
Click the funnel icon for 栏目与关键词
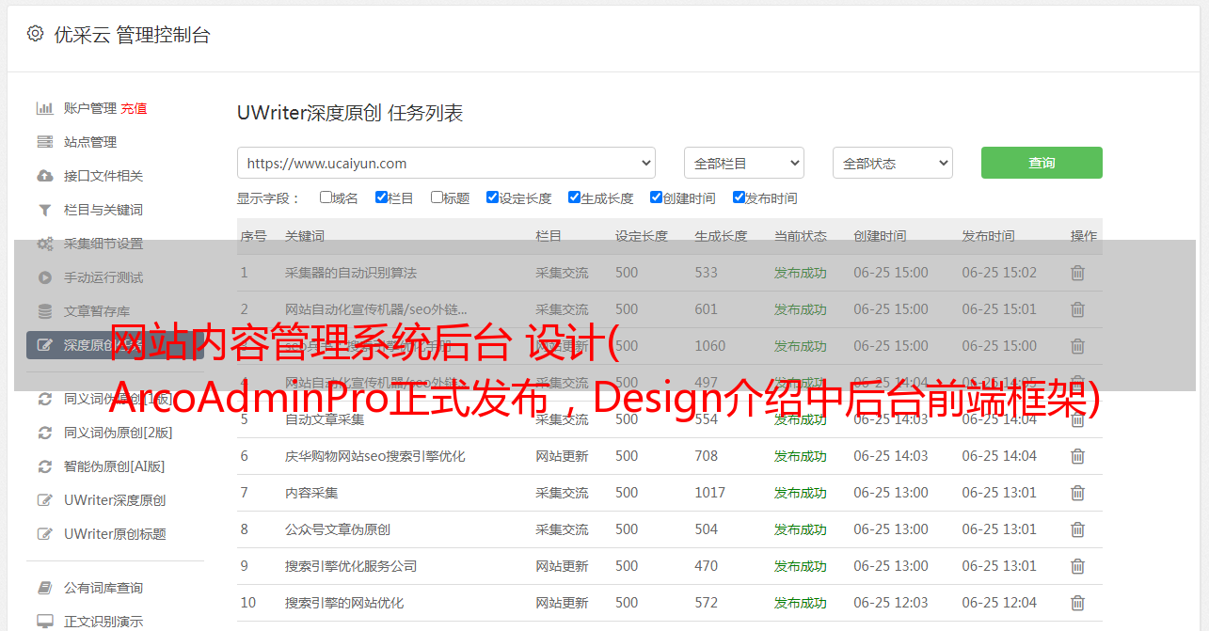(x=44, y=210)
